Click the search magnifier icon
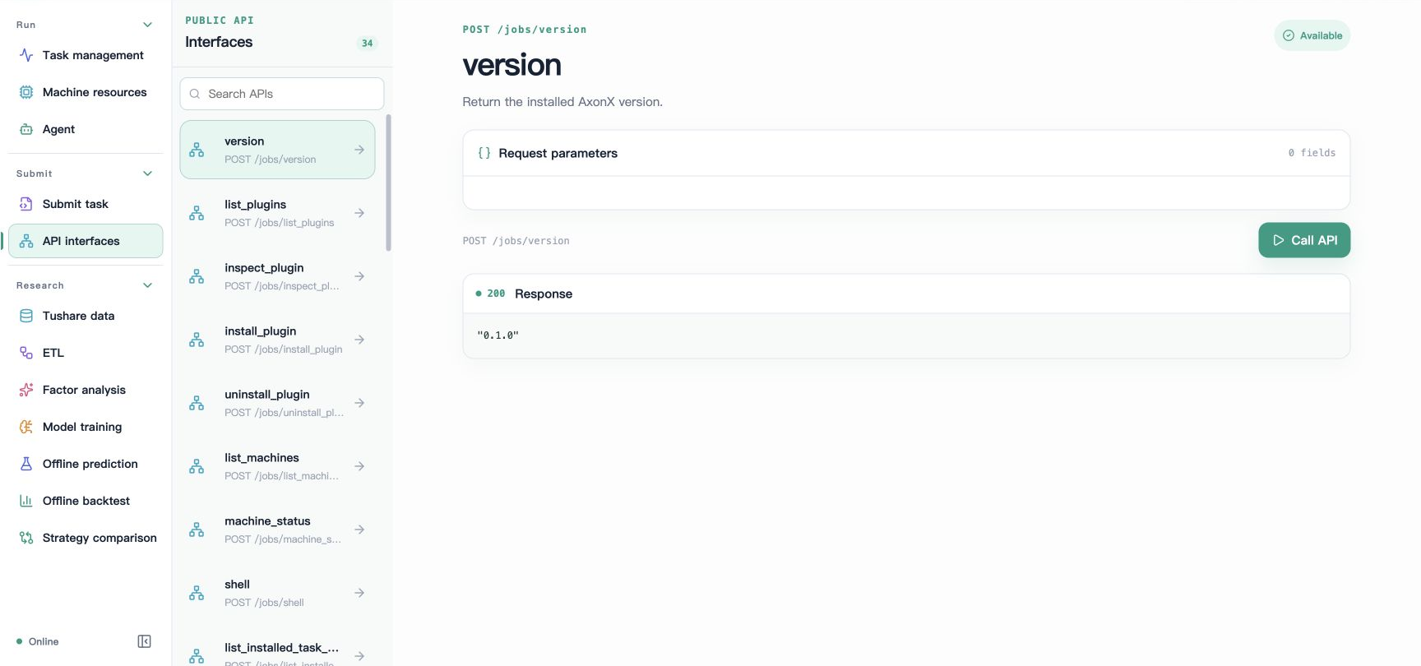The height and width of the screenshot is (666, 1421). (x=195, y=94)
